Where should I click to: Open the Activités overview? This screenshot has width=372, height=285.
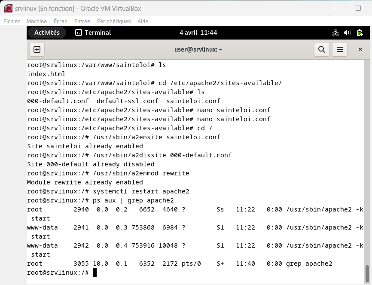pyautogui.click(x=47, y=33)
